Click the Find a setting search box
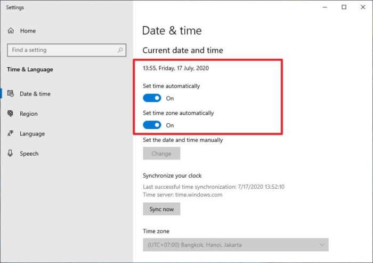373x263 pixels. click(x=67, y=50)
